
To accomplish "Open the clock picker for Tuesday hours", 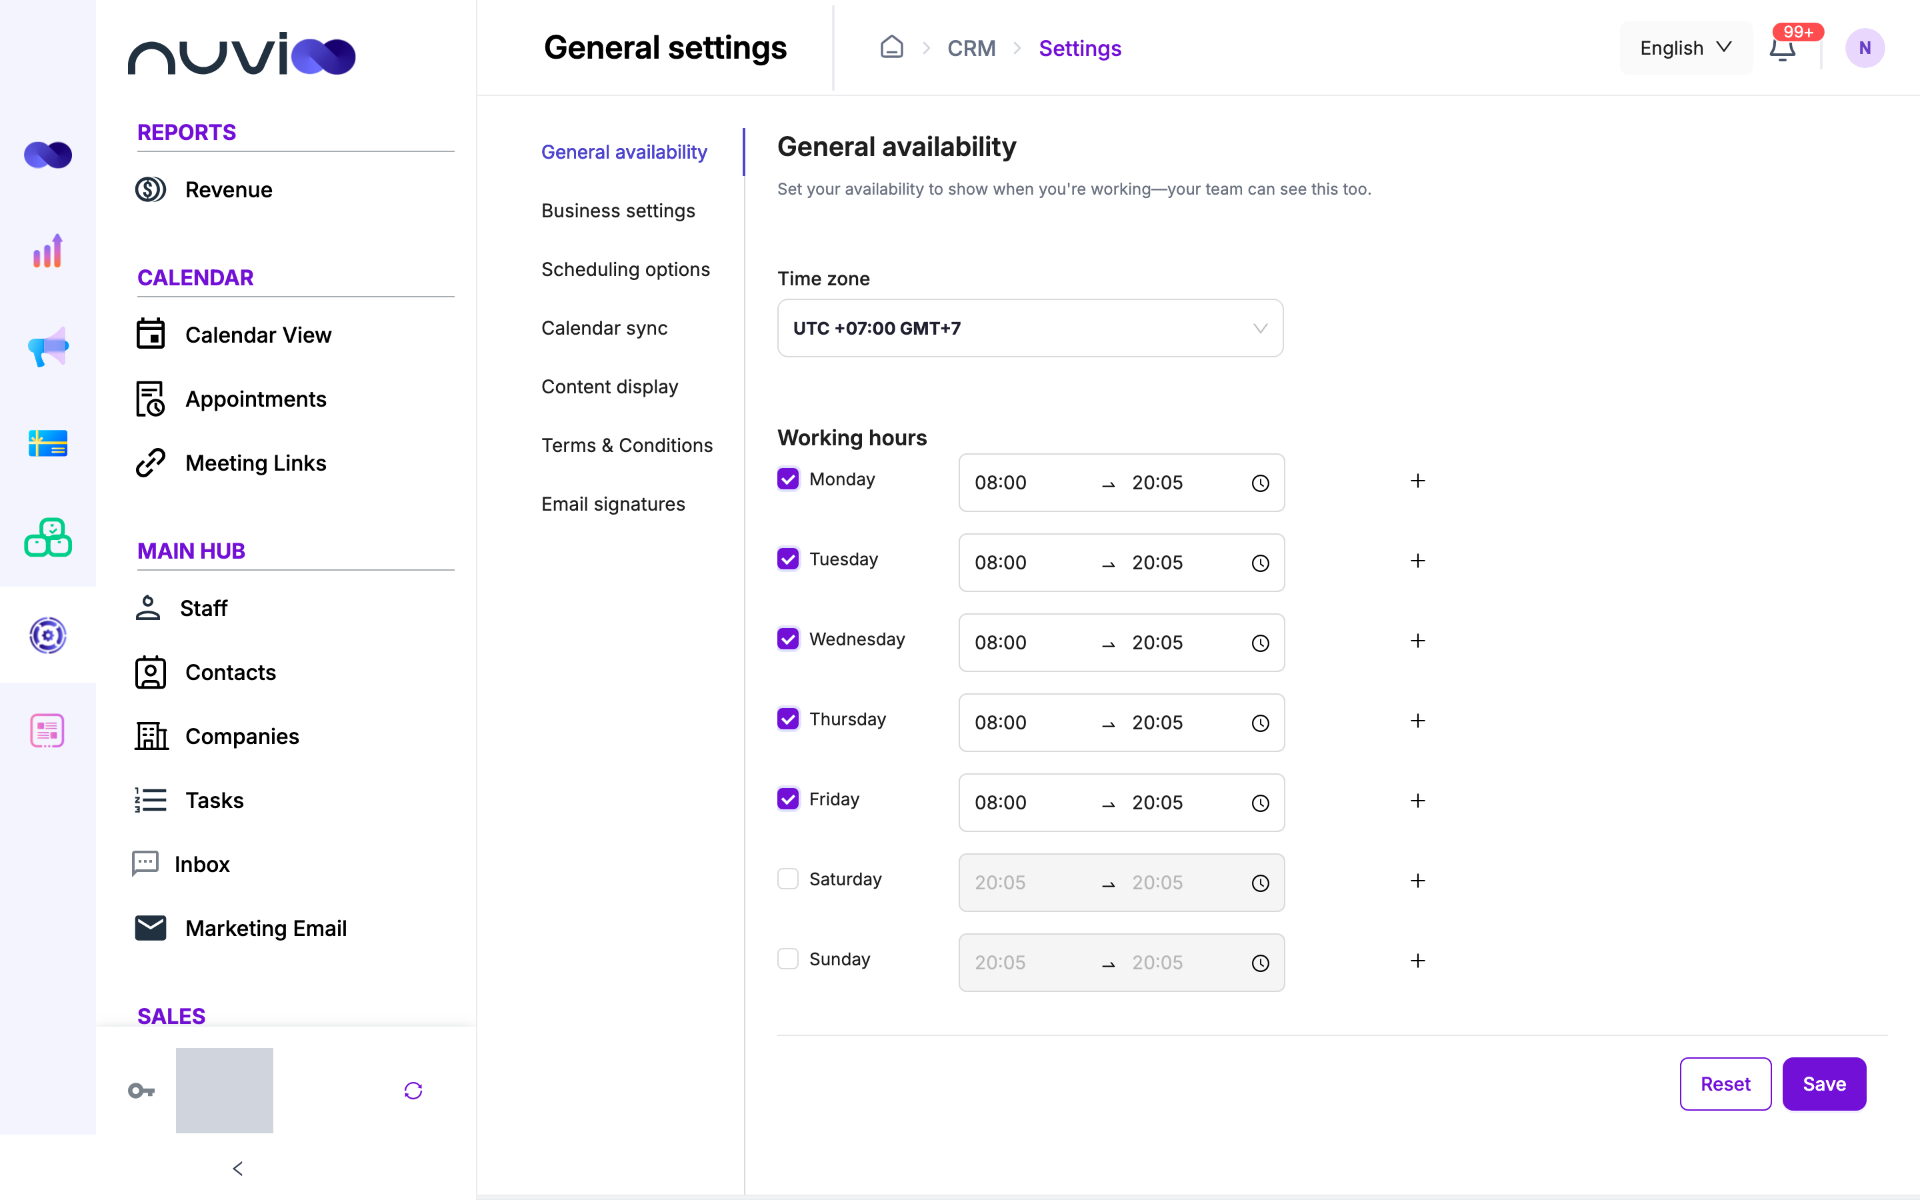I will pyautogui.click(x=1260, y=563).
